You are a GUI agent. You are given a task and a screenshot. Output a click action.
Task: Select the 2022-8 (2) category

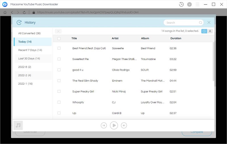tap(33, 67)
